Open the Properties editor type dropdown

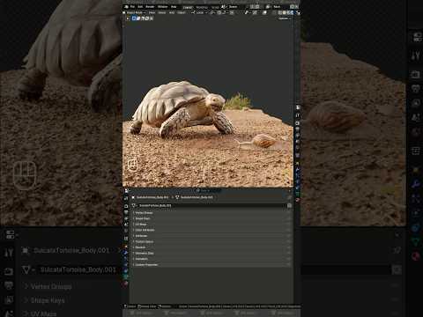click(127, 190)
